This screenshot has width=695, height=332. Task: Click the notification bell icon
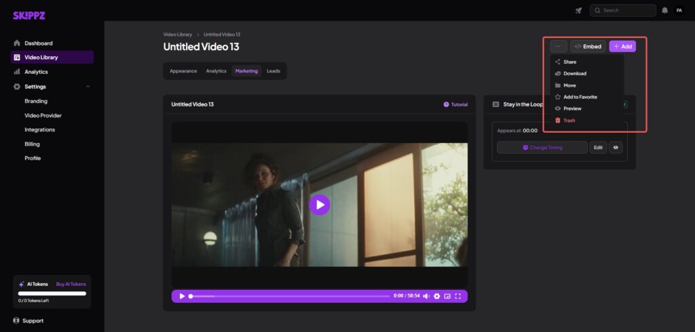tap(664, 10)
